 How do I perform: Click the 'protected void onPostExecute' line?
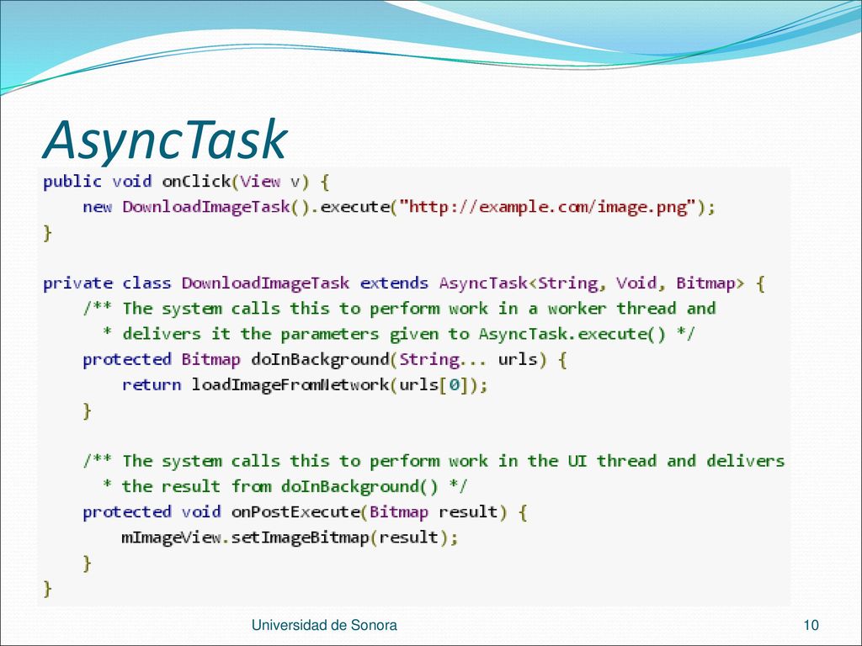pyautogui.click(x=305, y=512)
